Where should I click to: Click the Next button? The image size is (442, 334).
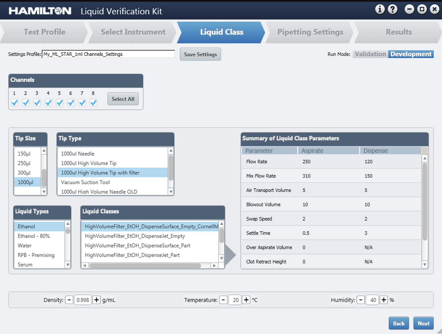(x=424, y=323)
